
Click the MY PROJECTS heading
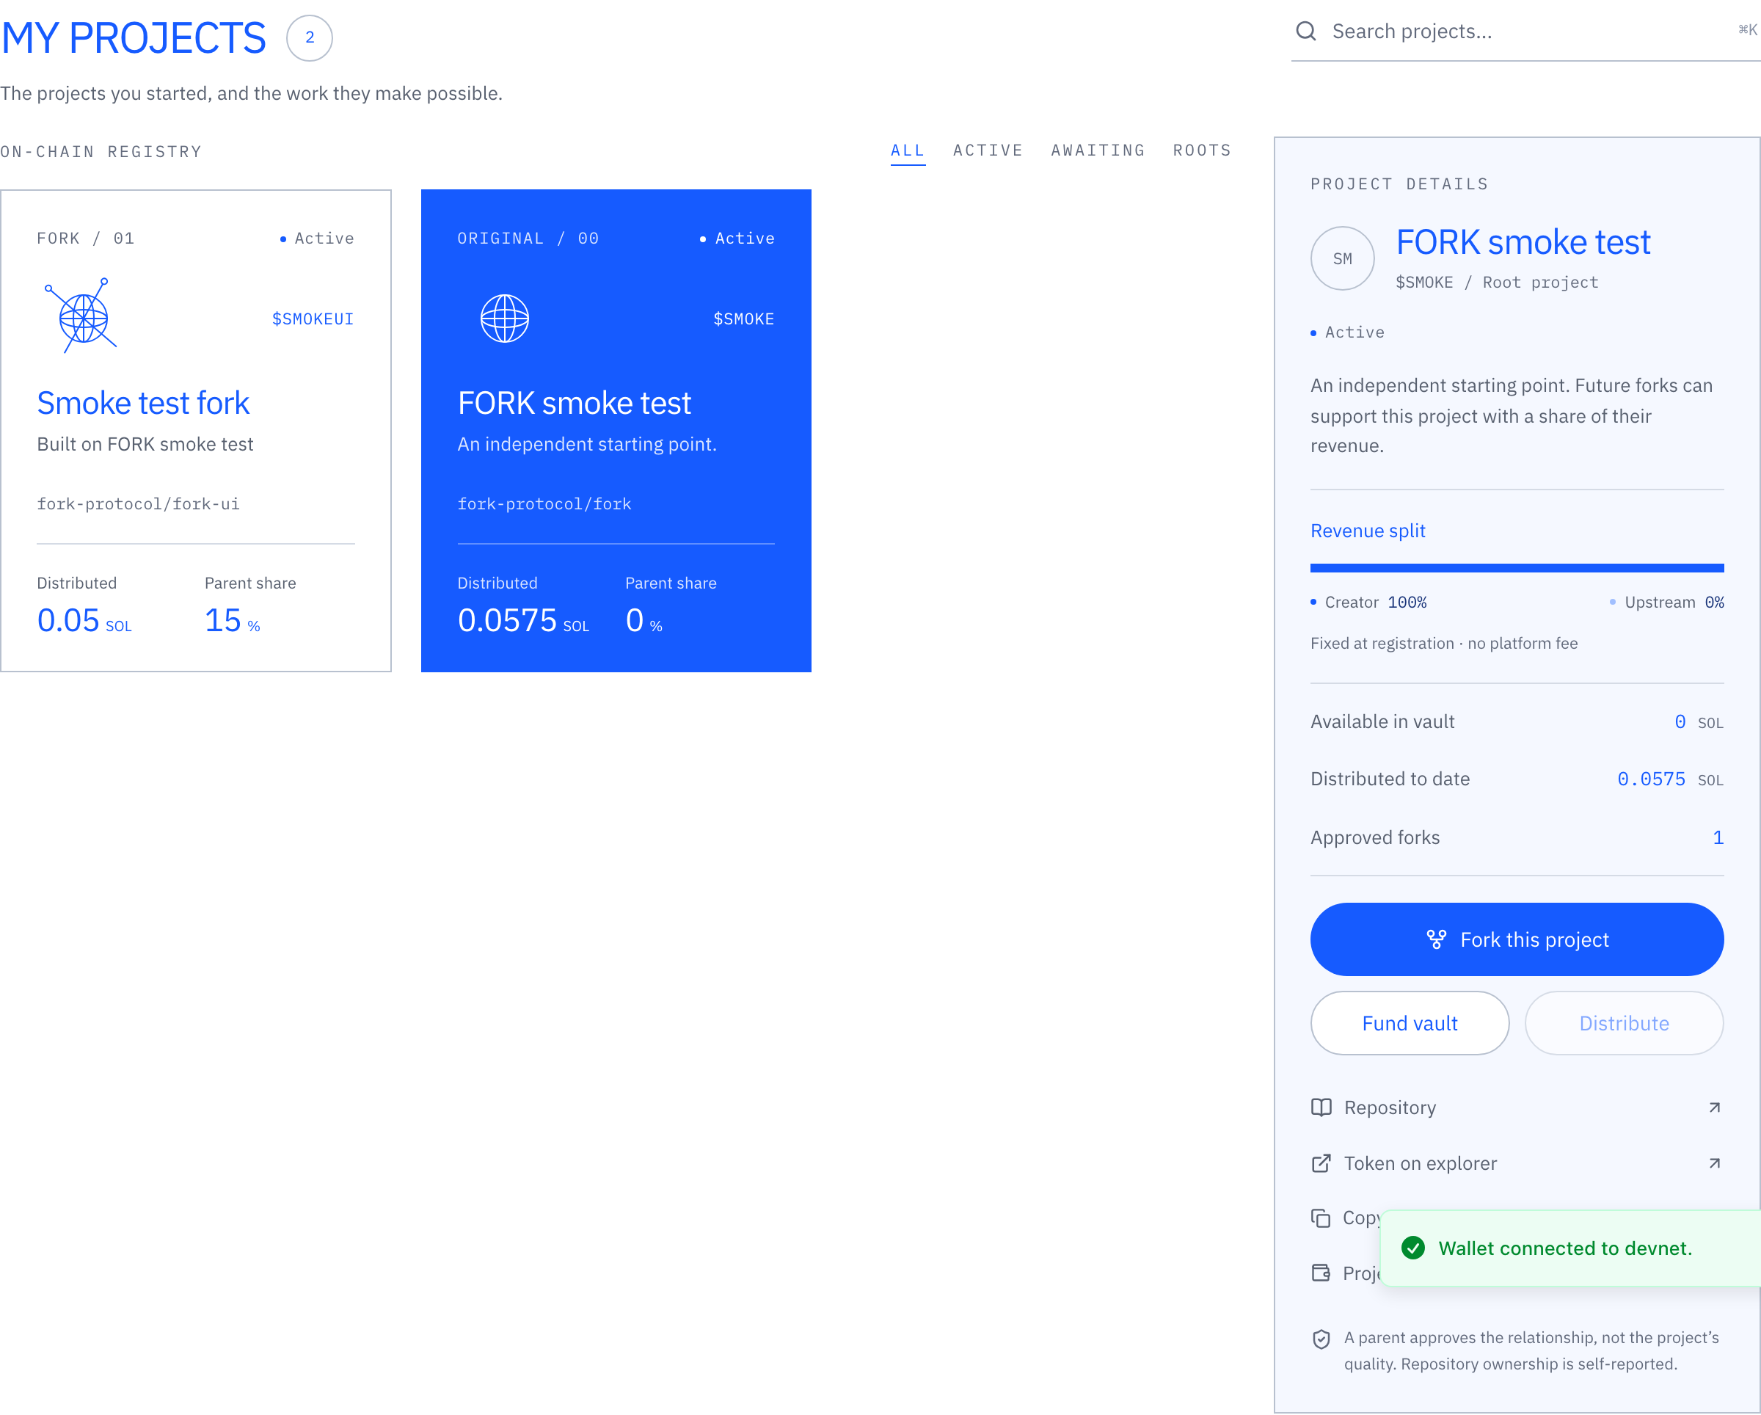(x=133, y=37)
